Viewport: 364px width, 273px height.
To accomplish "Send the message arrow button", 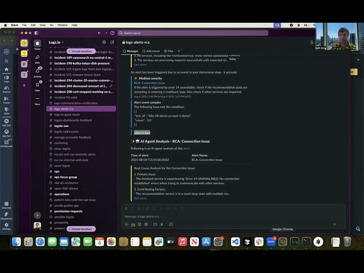I will click(x=335, y=224).
